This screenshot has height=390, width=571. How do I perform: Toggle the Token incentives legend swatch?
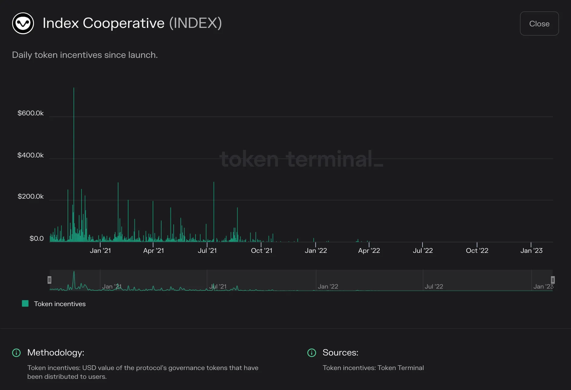25,303
